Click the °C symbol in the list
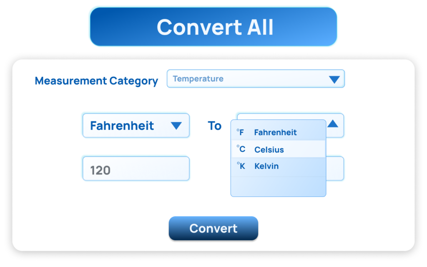This screenshot has height=267, width=427. [241, 149]
